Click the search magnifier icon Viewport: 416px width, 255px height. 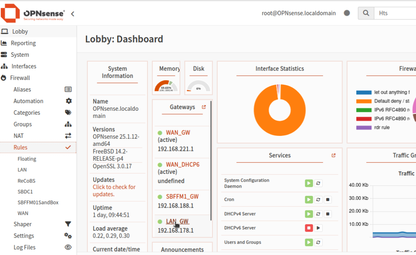pyautogui.click(x=366, y=13)
